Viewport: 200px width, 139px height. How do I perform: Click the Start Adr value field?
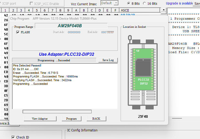pyautogui.click(x=74, y=32)
